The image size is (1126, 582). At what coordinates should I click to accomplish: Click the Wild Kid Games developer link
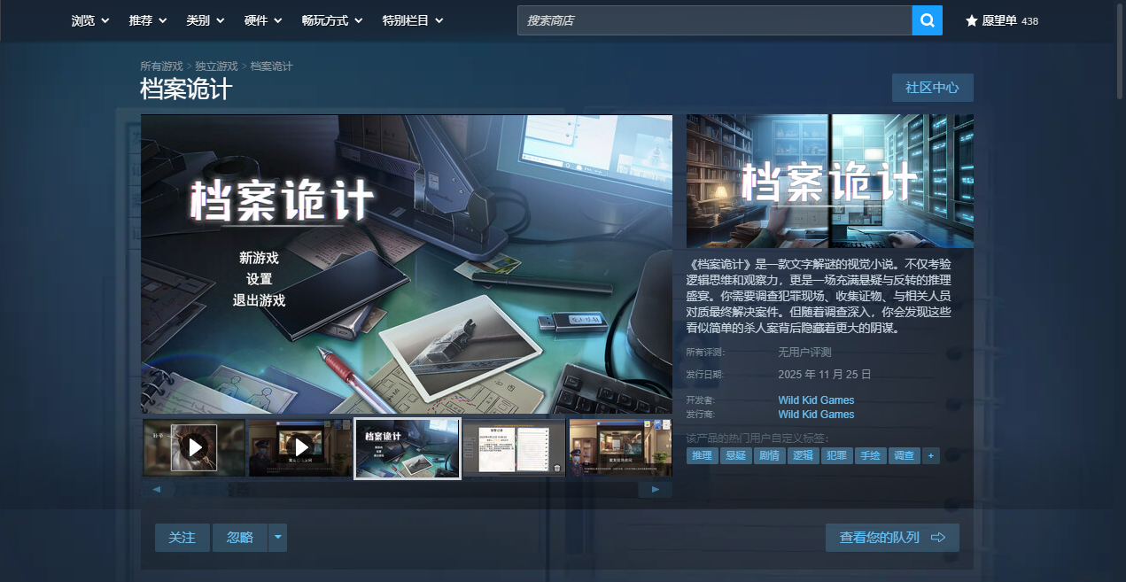[816, 400]
